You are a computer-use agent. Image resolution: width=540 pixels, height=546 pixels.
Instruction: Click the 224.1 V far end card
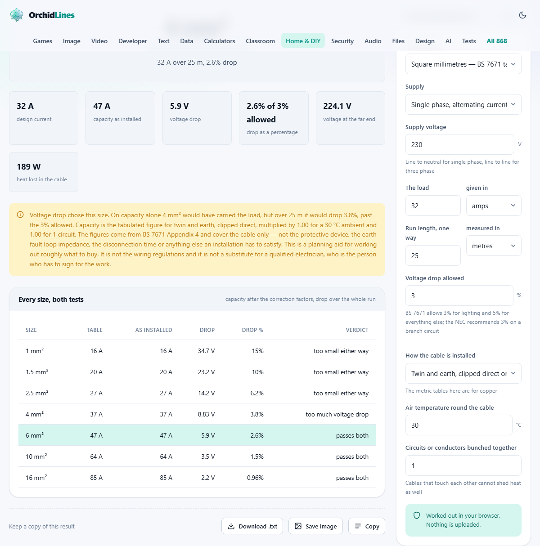point(351,118)
